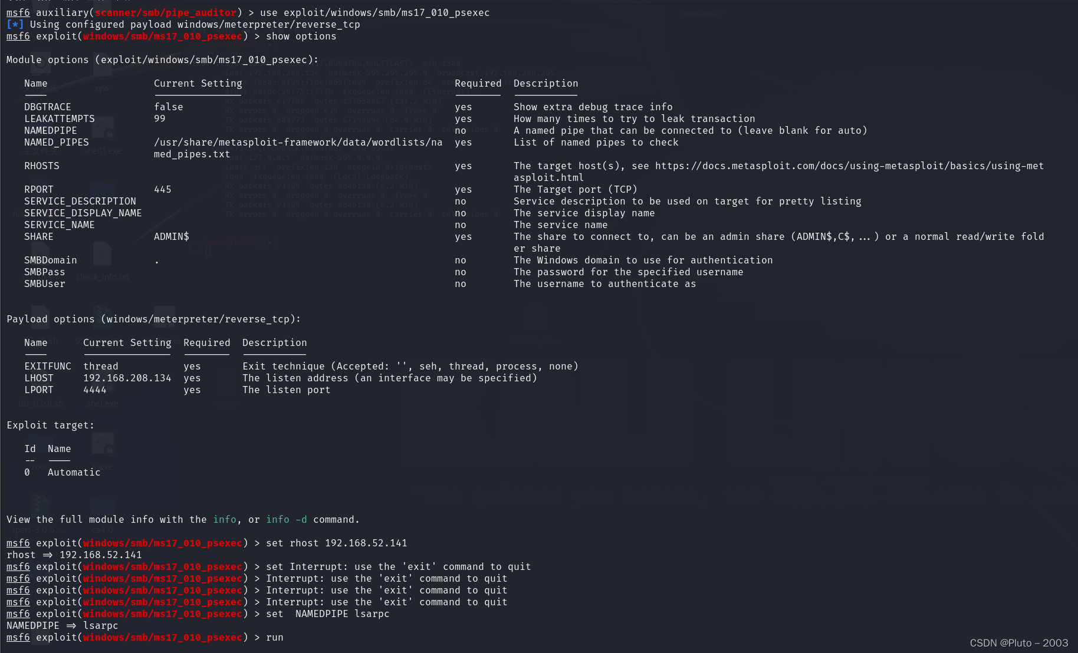
Task: Select the DBGTRACE option name
Action: click(x=48, y=107)
